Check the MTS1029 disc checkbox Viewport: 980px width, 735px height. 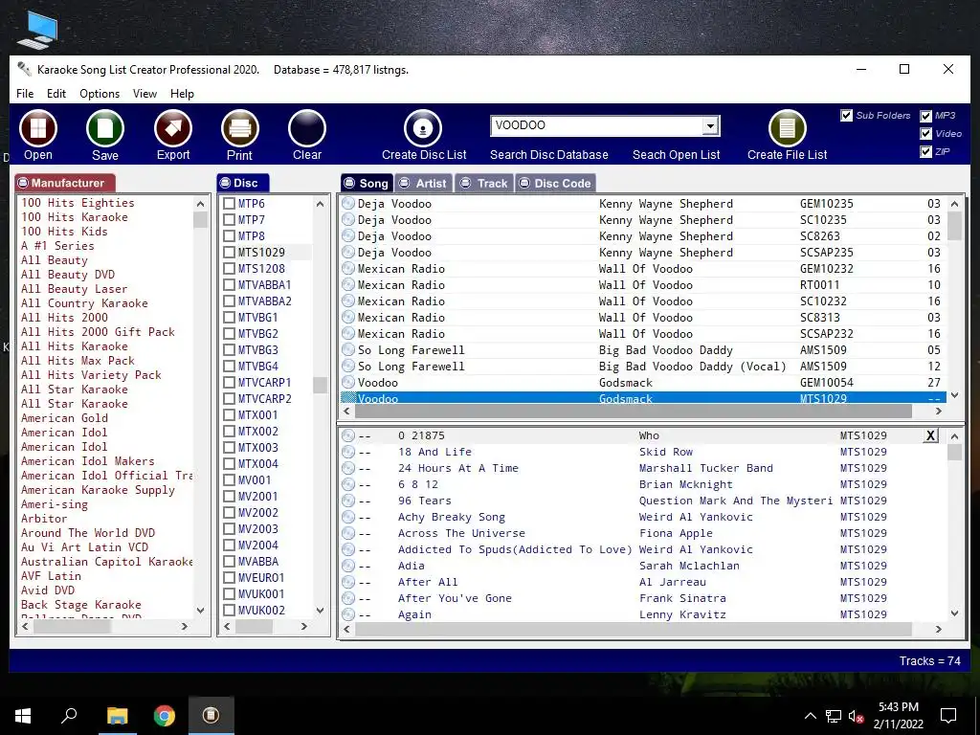coord(229,253)
